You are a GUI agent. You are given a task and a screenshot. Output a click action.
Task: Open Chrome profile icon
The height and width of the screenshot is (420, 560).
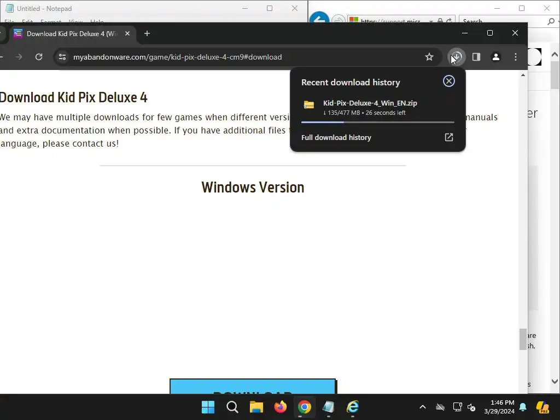[x=495, y=57]
